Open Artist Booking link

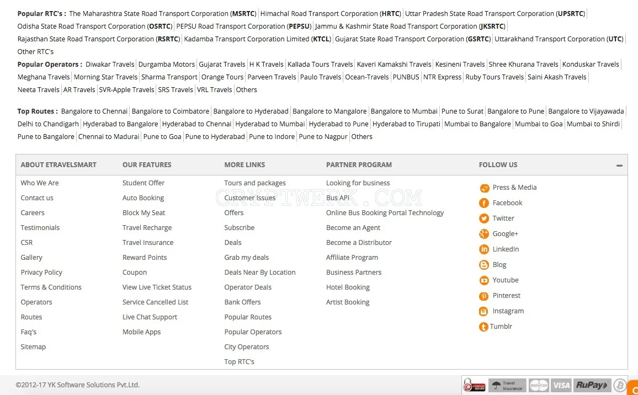(x=348, y=302)
